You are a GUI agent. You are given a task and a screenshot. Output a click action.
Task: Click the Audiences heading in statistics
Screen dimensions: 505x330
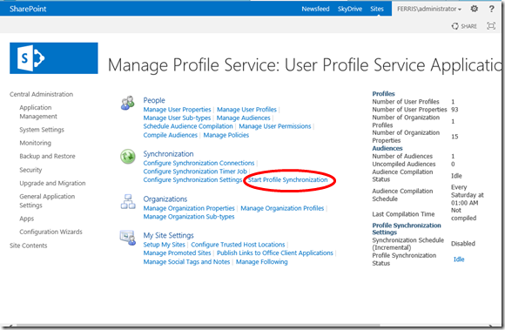click(x=387, y=148)
